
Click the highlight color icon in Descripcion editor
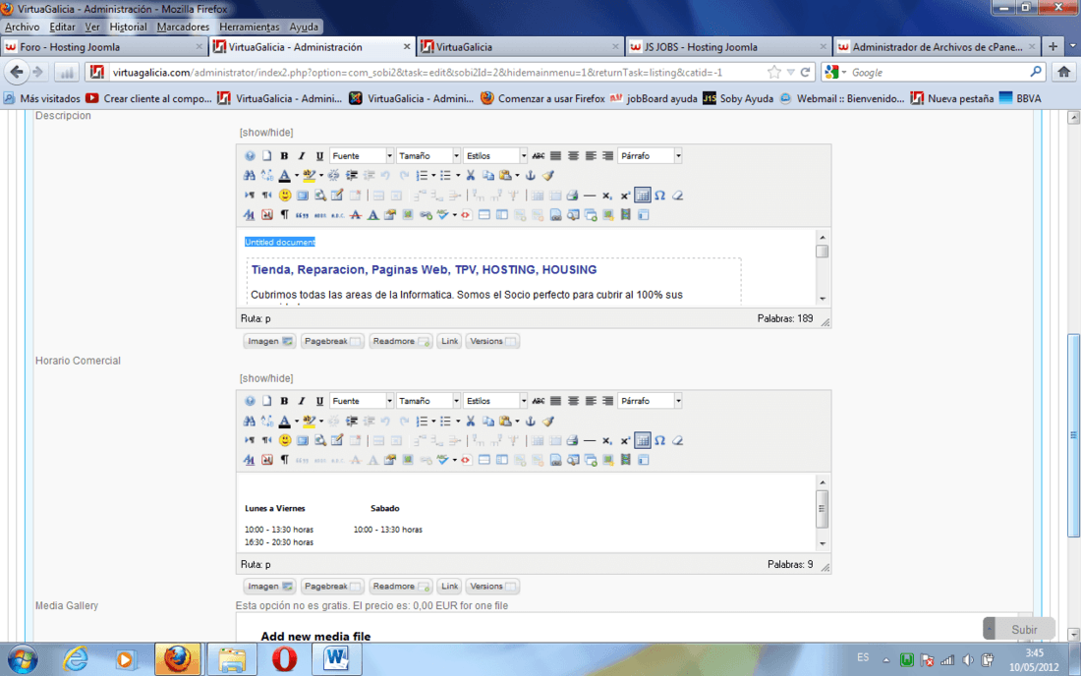coord(309,176)
